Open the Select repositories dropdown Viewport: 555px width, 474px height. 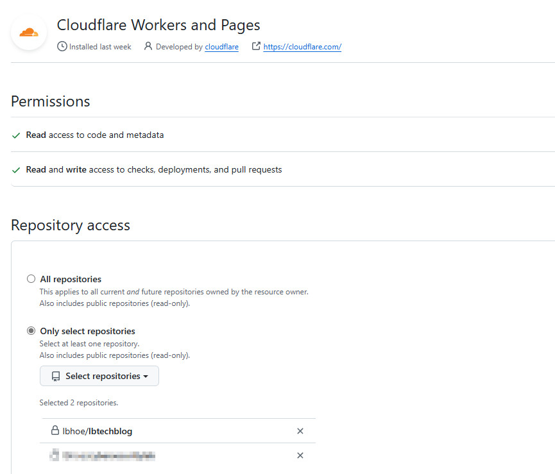pos(99,376)
